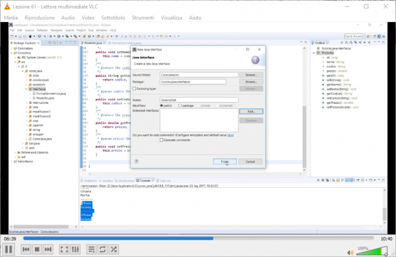The height and width of the screenshot is (257, 396).
Task: Check the Generate comments checkbox
Action: pyautogui.click(x=161, y=140)
